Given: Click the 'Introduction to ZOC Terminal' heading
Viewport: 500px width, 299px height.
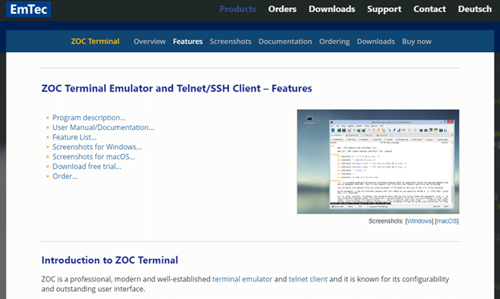Looking at the screenshot, I should [x=110, y=260].
